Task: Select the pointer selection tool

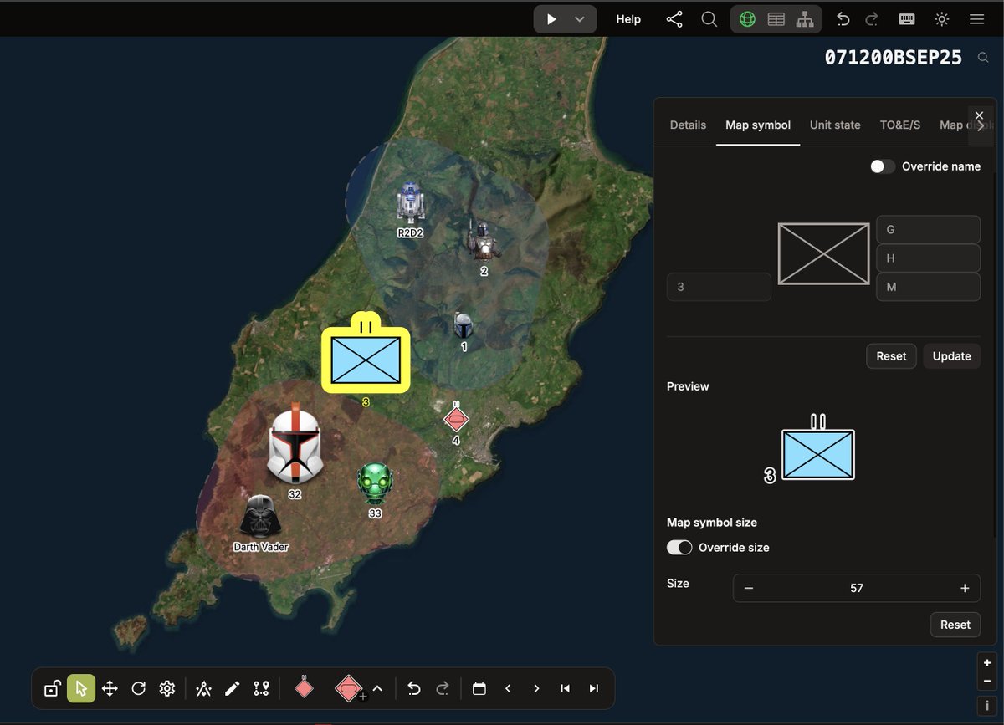Action: click(x=81, y=688)
